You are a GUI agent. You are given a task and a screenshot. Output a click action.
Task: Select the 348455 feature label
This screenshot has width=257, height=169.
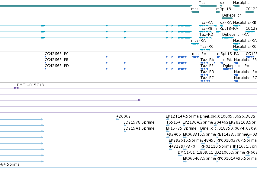tap(208, 141)
